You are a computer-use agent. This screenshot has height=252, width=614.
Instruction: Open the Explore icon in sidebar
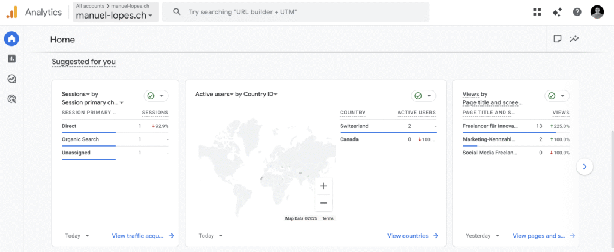coord(11,79)
